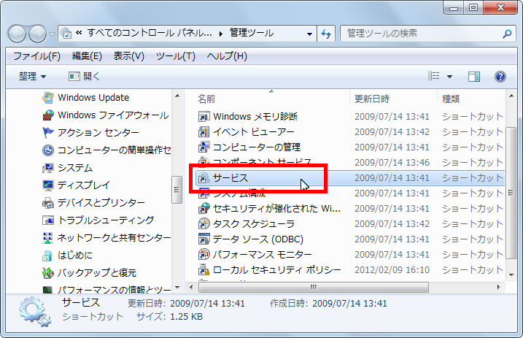Toggle the preview pane icon

(x=474, y=77)
